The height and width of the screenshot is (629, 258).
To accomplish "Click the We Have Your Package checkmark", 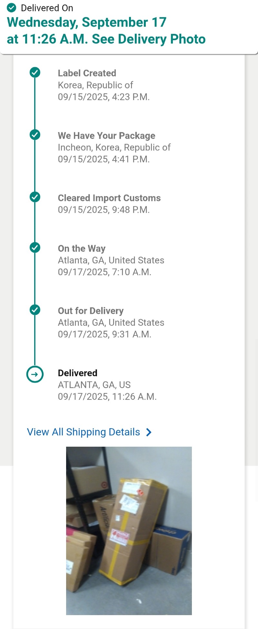I will (35, 134).
